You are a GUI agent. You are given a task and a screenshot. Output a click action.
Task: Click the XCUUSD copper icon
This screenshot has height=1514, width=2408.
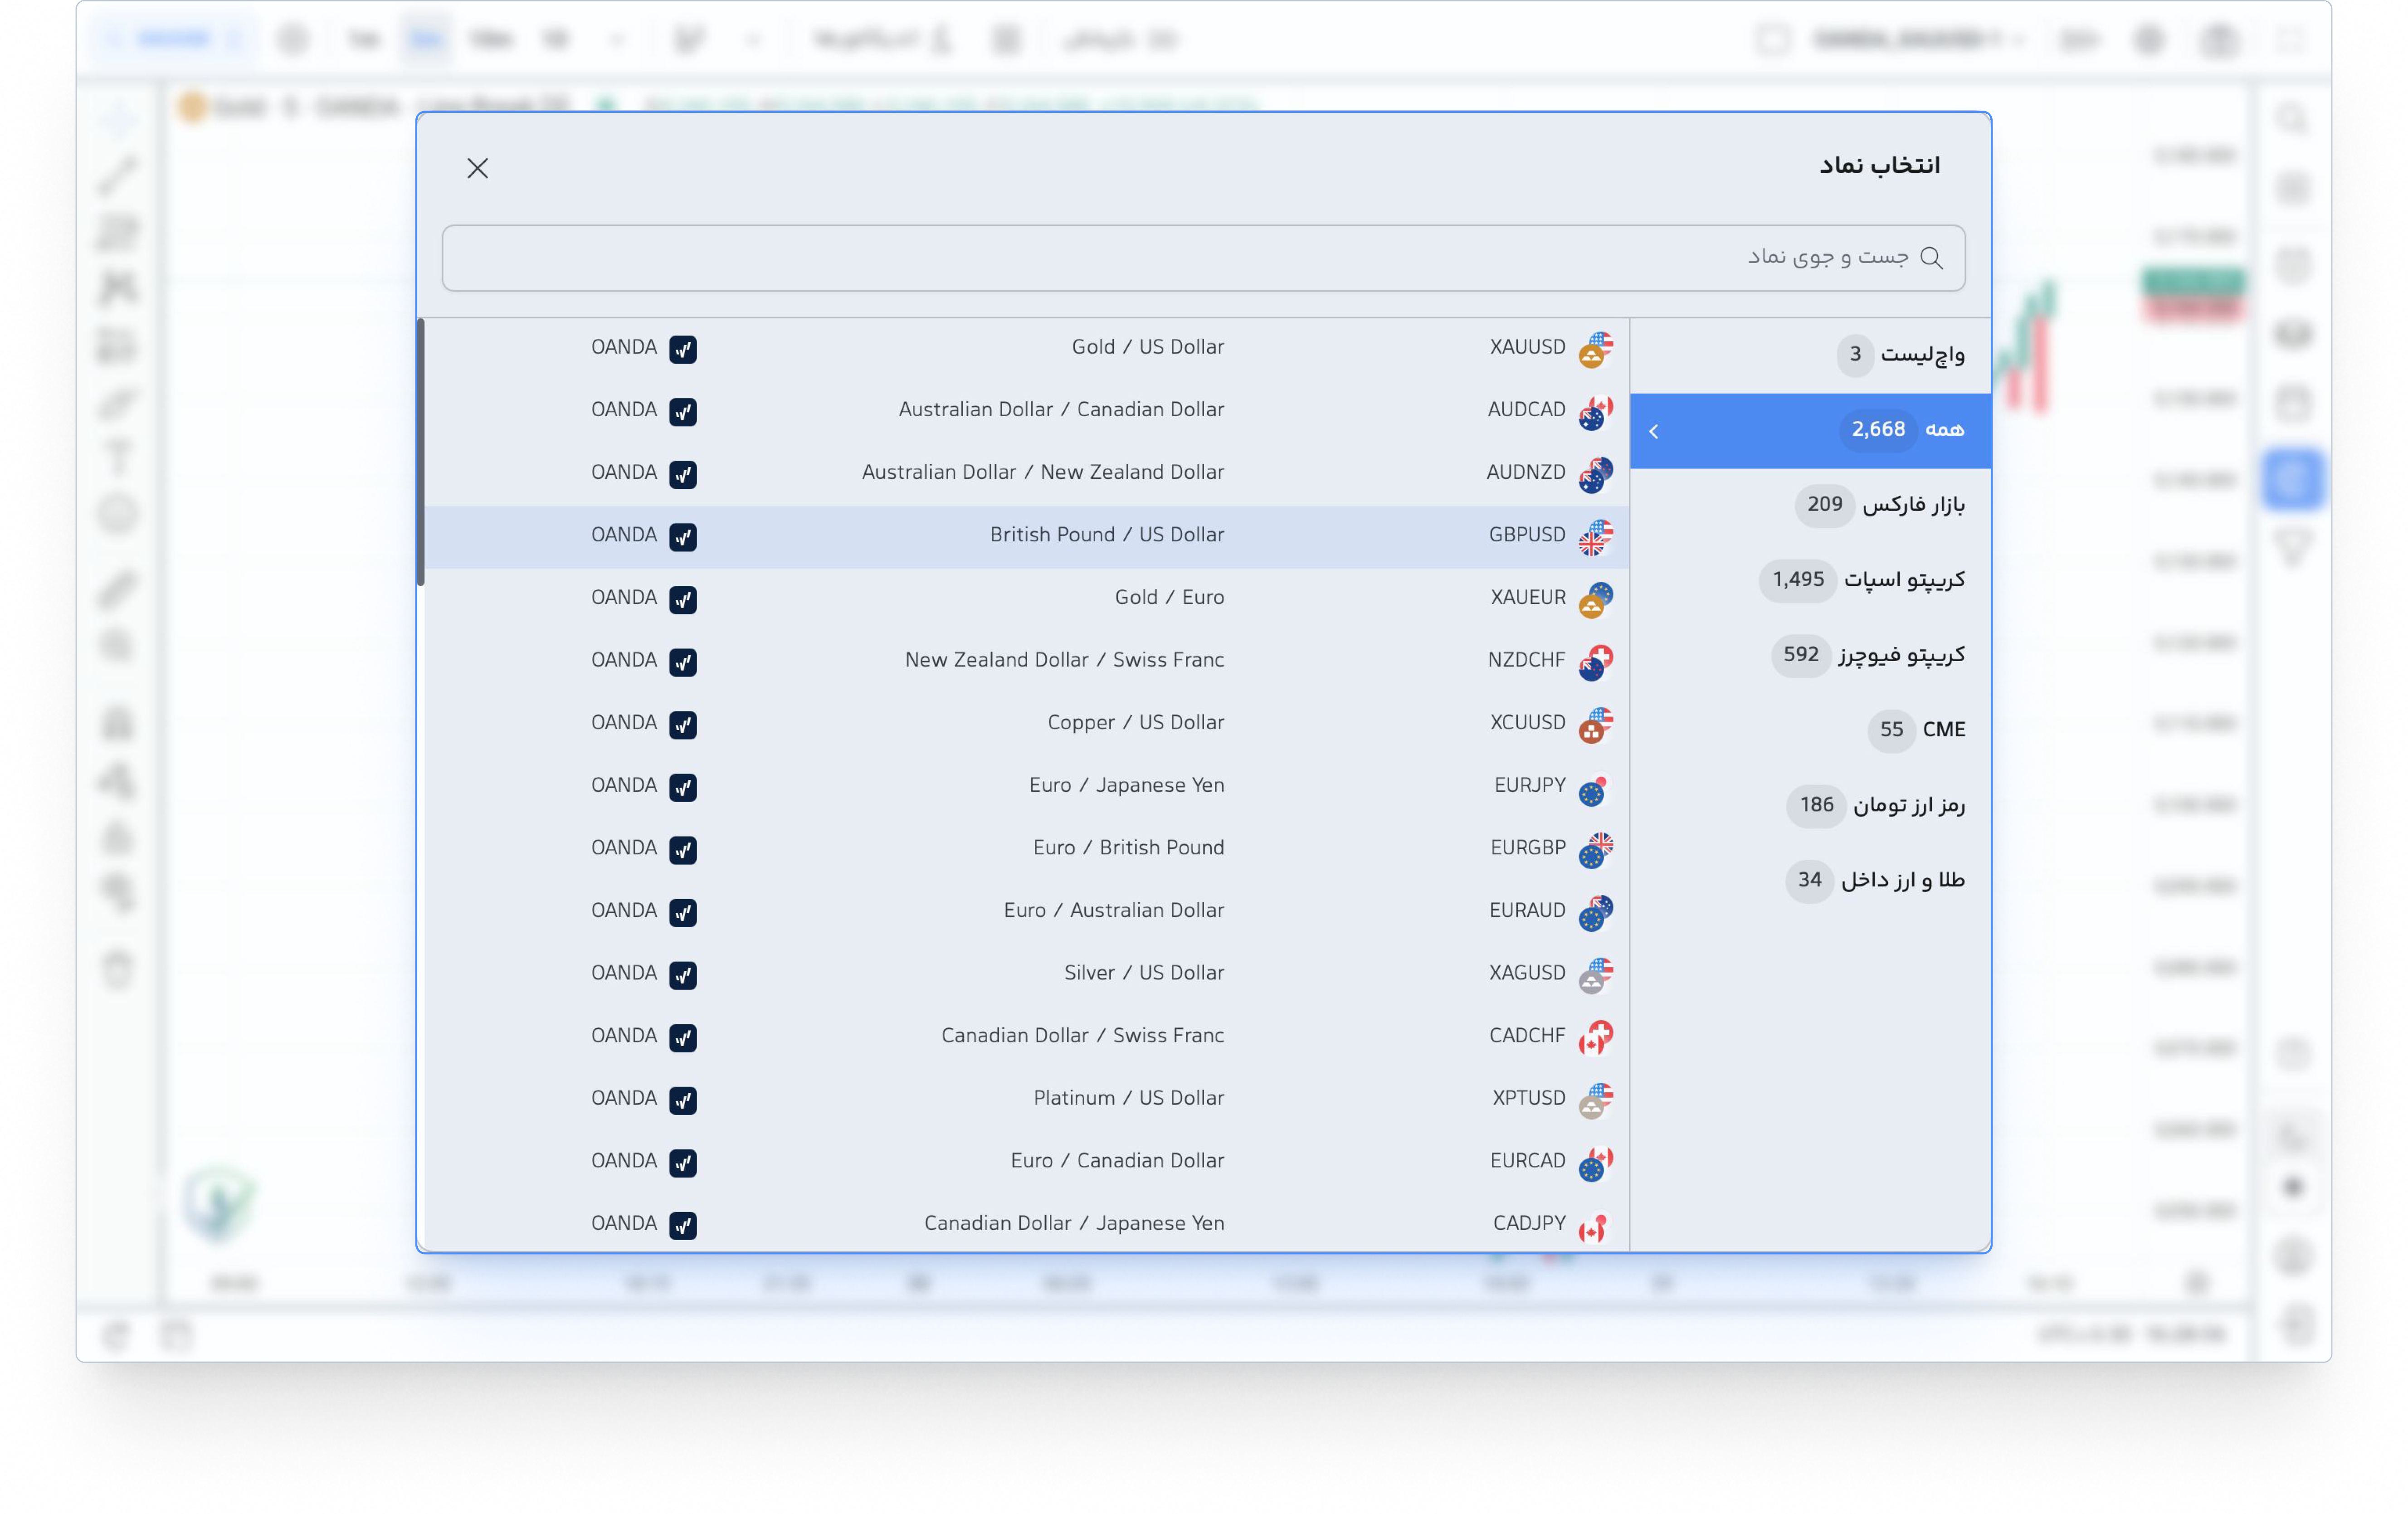1596,725
